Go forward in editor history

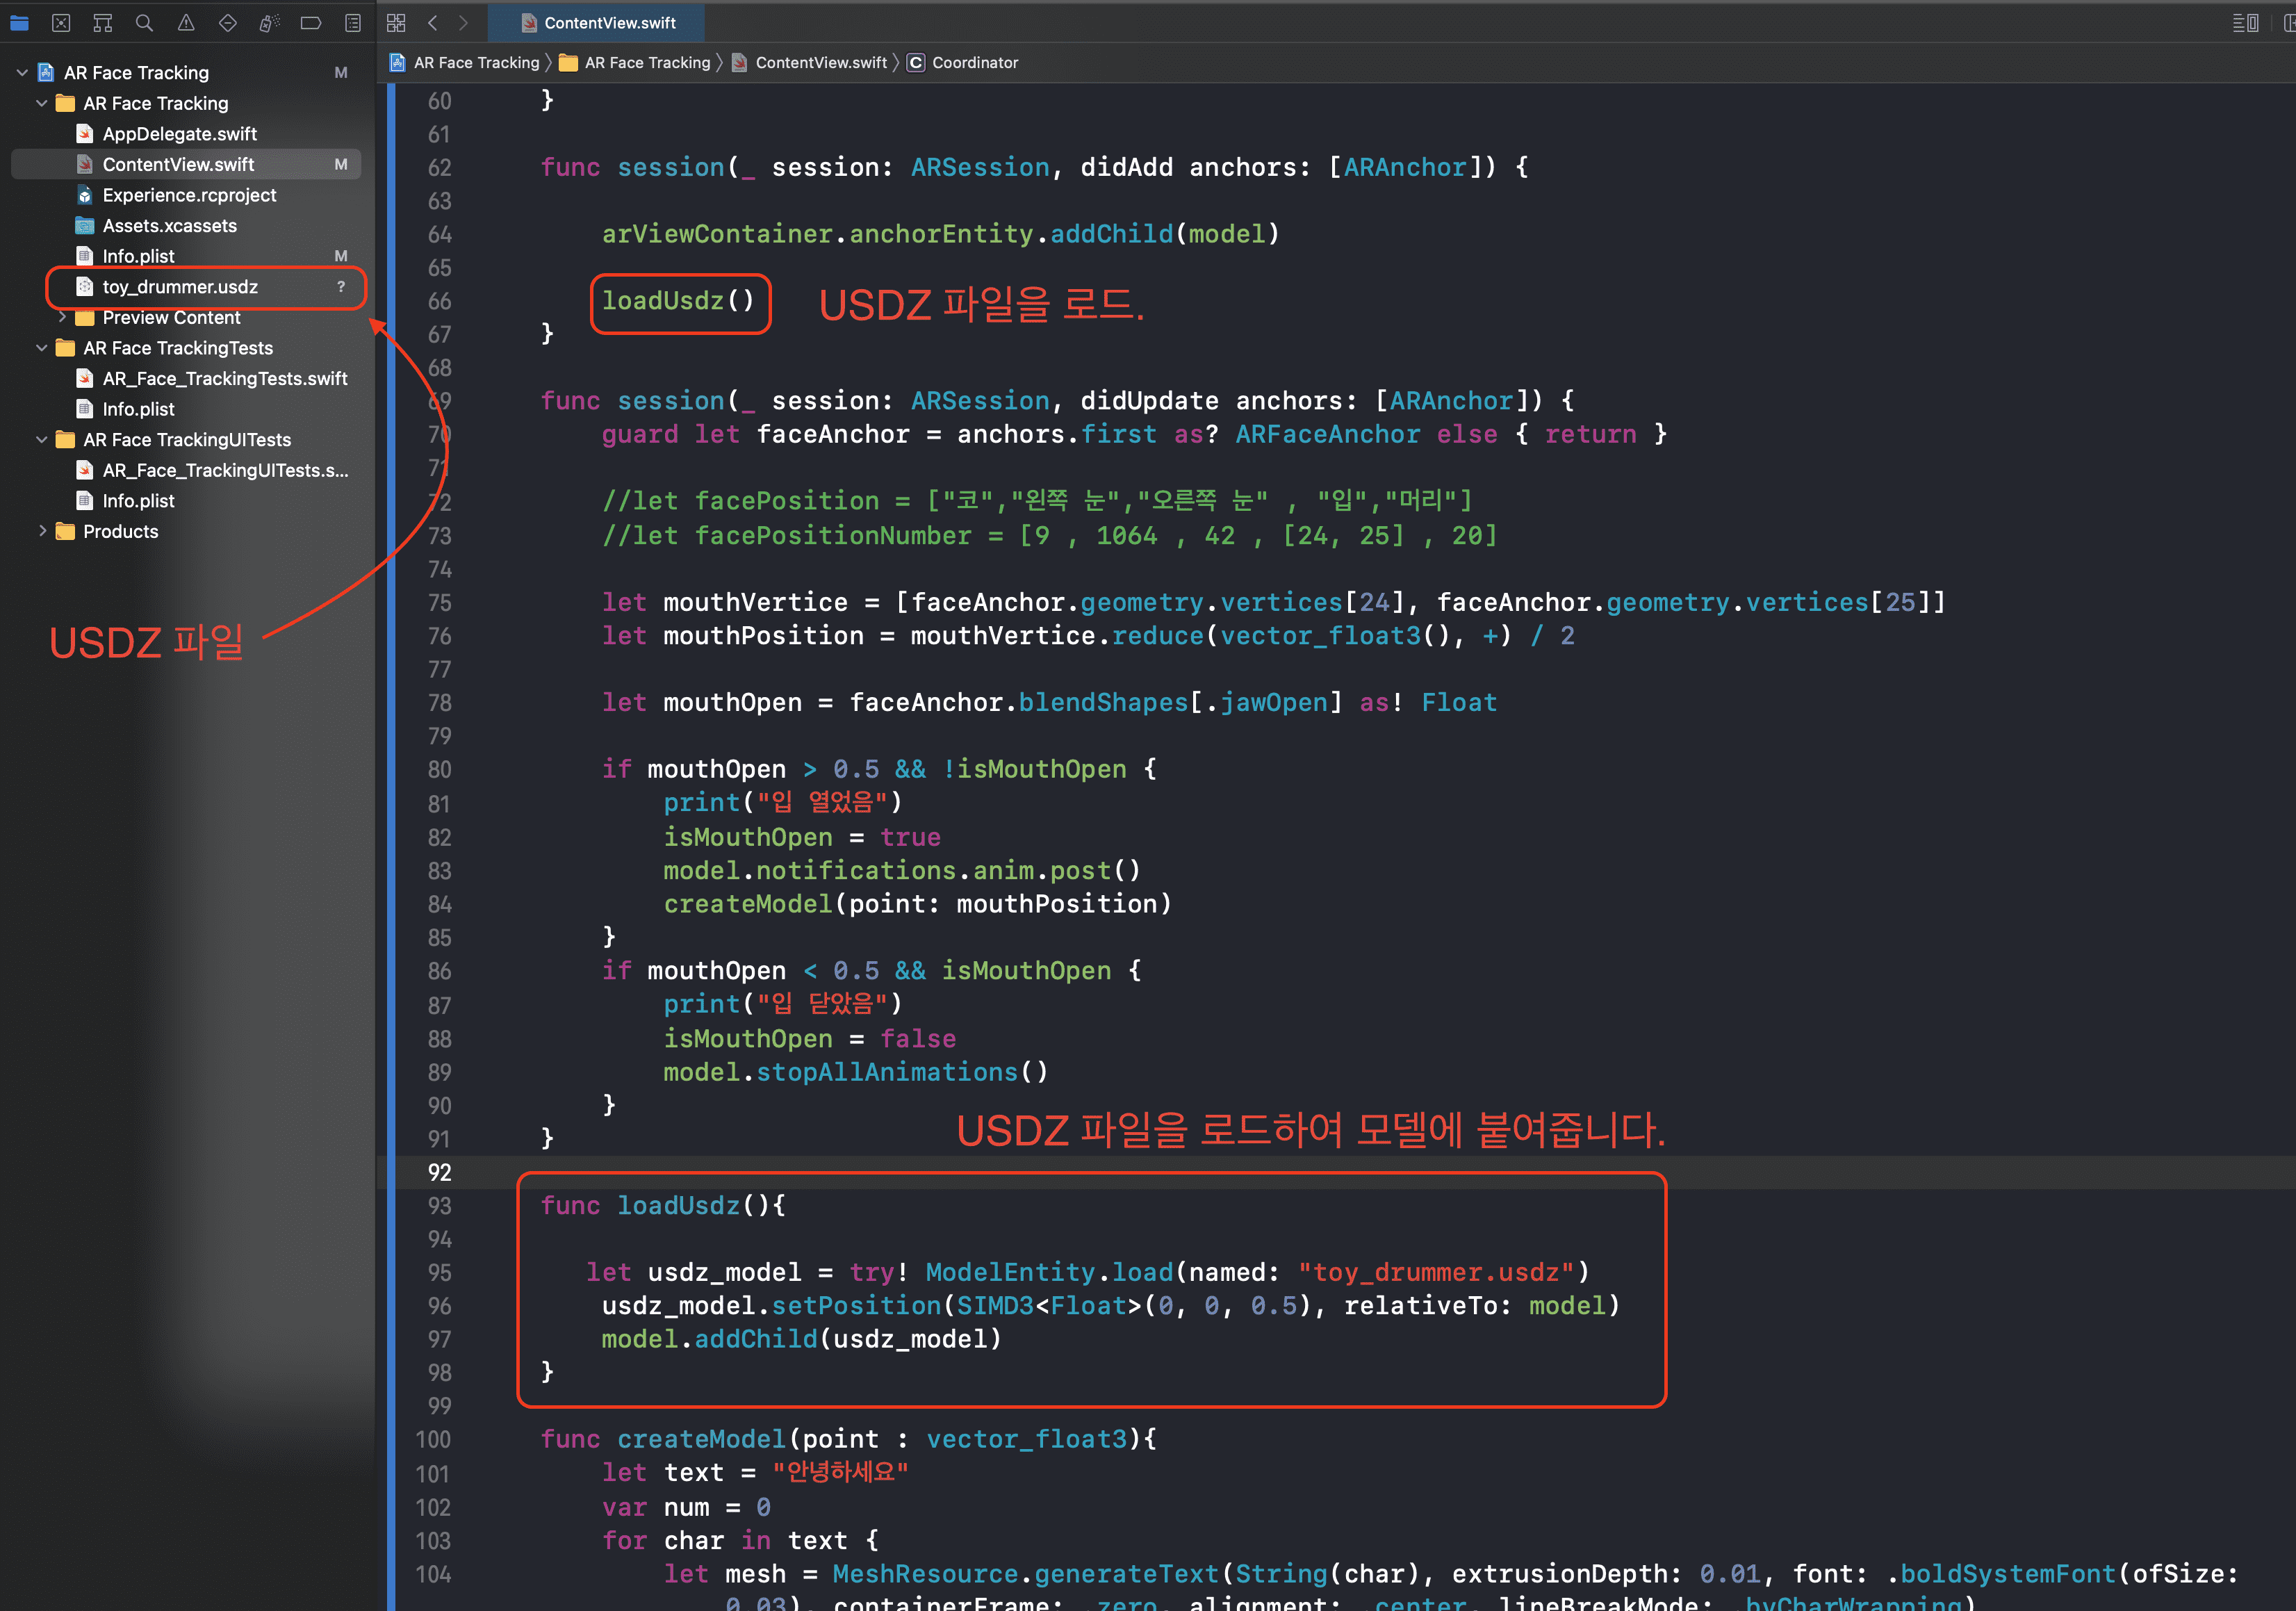(x=463, y=22)
